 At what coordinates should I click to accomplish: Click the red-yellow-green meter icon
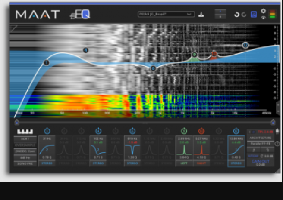tap(273, 14)
